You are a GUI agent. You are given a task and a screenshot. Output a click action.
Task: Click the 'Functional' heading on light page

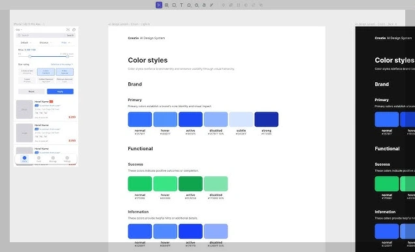click(x=140, y=149)
